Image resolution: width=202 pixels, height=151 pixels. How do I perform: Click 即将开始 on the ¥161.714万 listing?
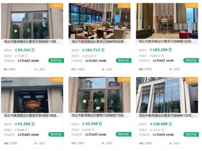click(x=124, y=61)
